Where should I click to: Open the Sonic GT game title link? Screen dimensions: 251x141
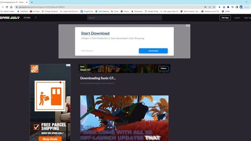tap(85, 70)
